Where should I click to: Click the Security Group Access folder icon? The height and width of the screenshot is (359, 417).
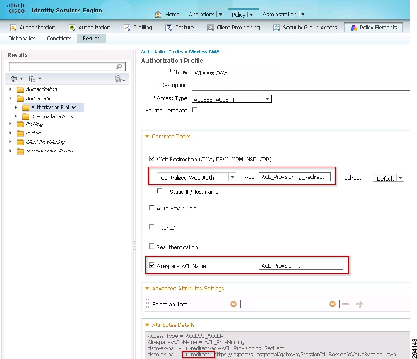[20, 151]
